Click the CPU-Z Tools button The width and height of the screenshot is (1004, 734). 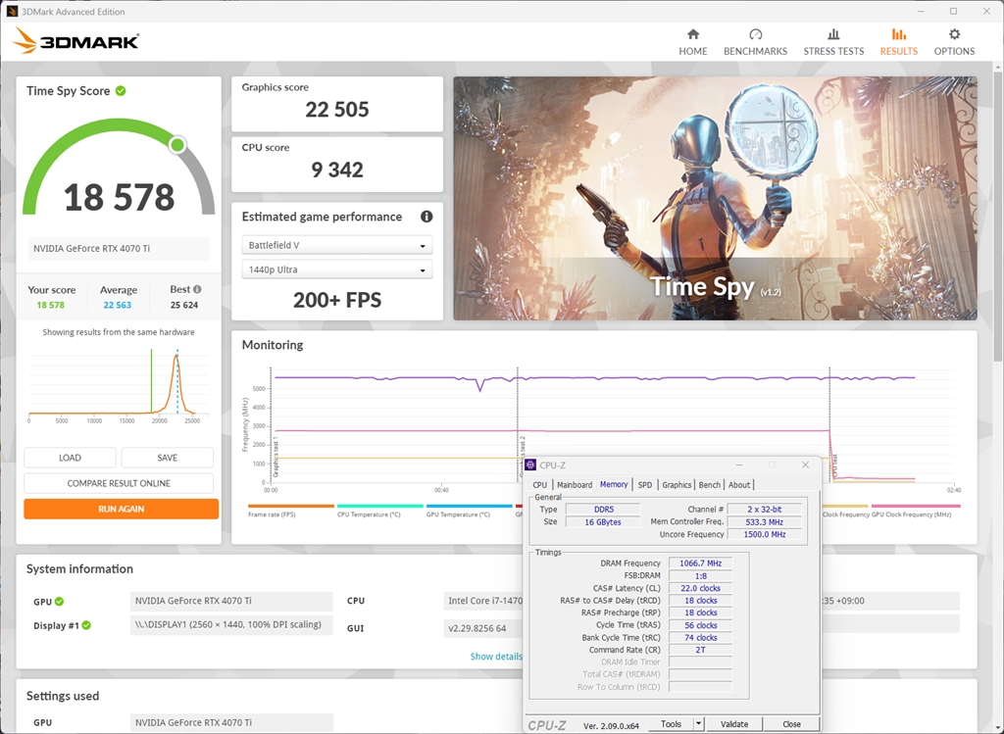pos(671,724)
